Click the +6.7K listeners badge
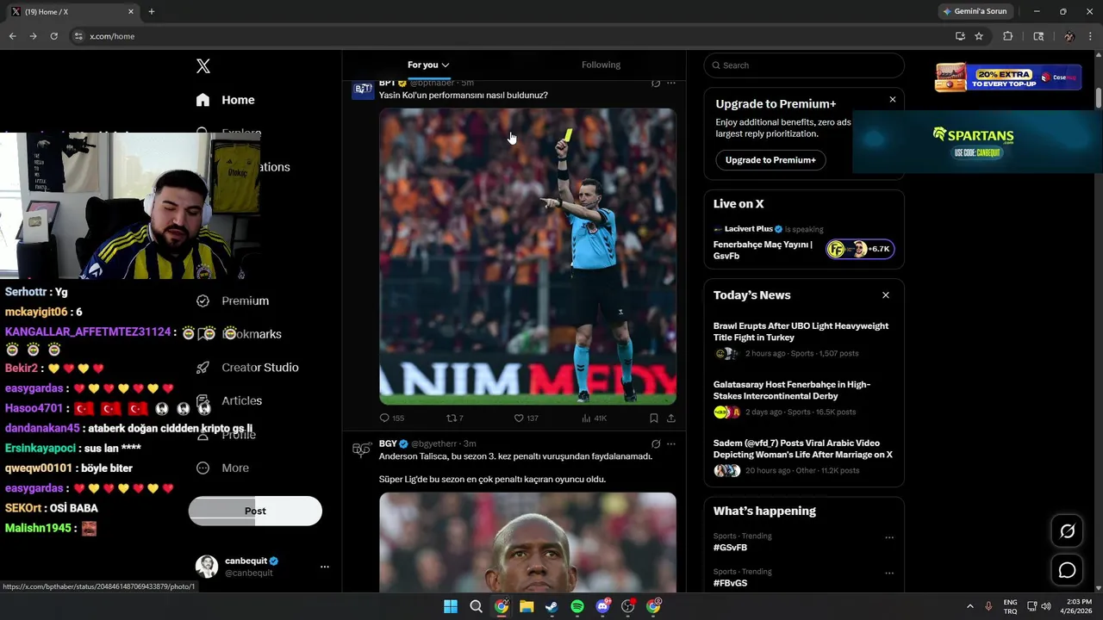This screenshot has width=1103, height=620. [860, 249]
